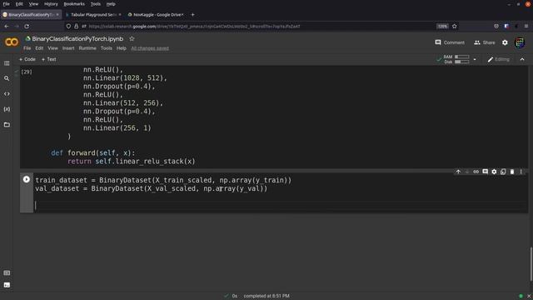Click the Comment button in header
Viewport: 533px width, 300px height.
[450, 42]
